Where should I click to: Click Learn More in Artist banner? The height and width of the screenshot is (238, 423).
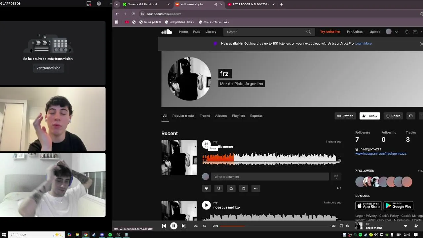point(363,43)
